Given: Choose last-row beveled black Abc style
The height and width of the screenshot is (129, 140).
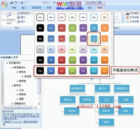Looking at the screenshot, I should click(40, 71).
